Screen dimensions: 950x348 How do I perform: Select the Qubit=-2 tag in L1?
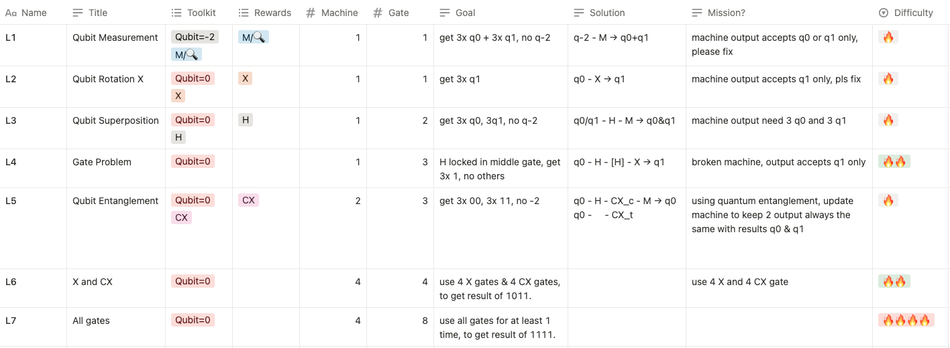195,37
